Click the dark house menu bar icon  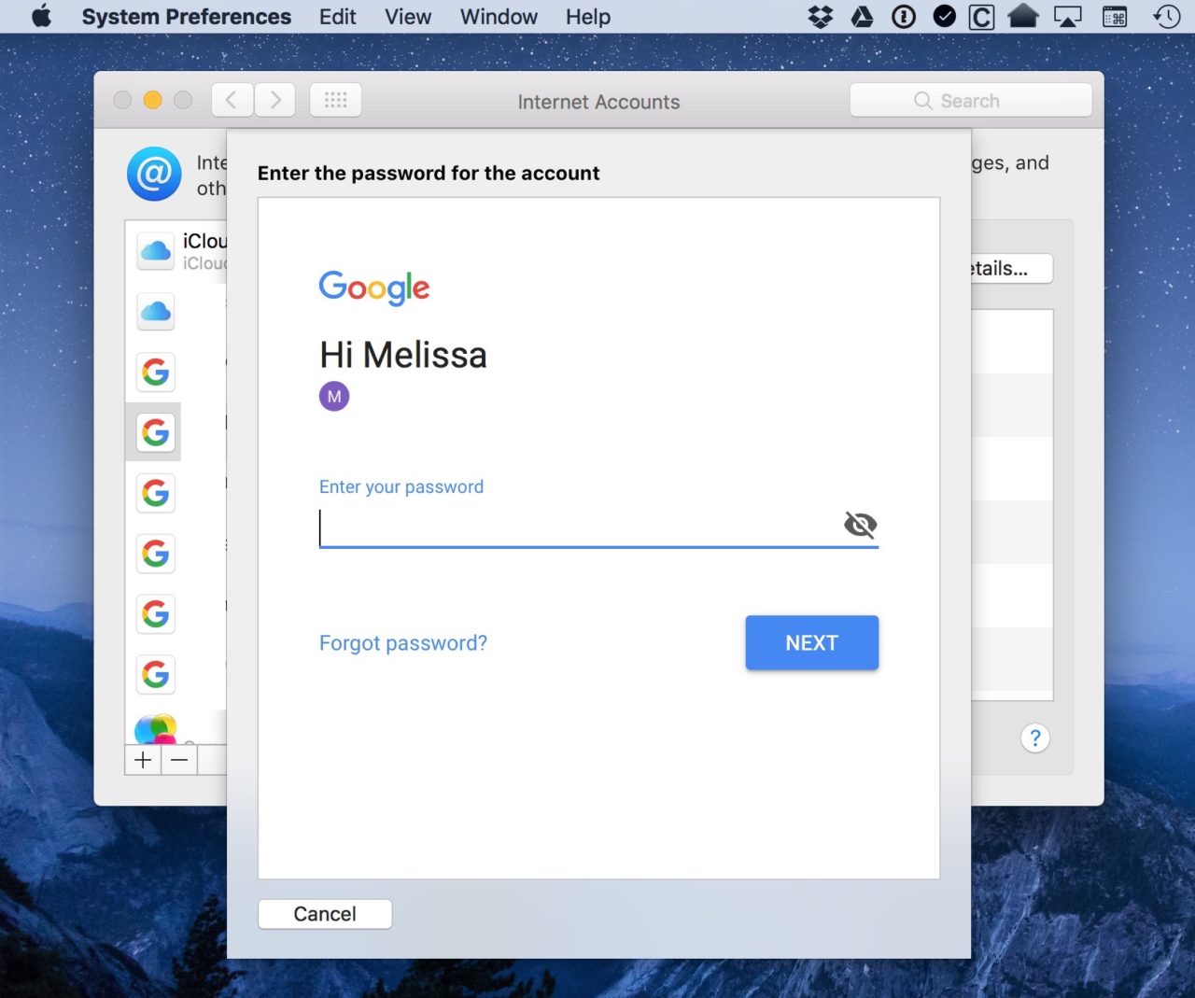click(x=1023, y=17)
